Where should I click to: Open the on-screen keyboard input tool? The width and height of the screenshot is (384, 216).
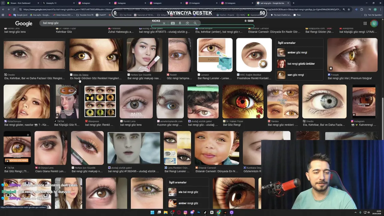(x=173, y=23)
